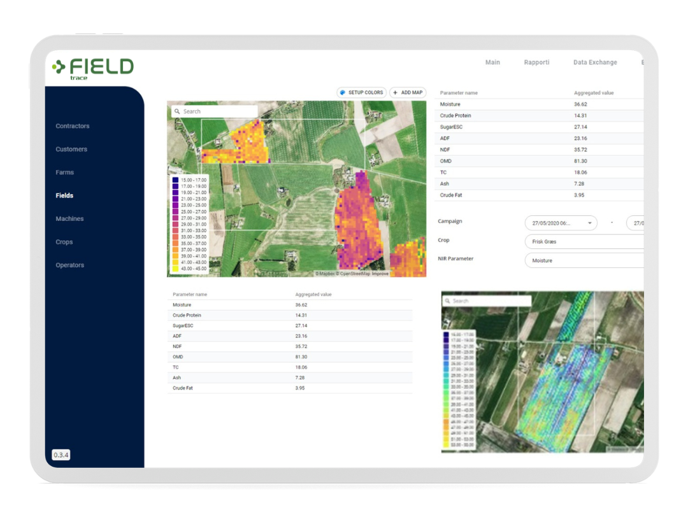
Task: Open the Data Exchange menu
Action: pos(595,62)
